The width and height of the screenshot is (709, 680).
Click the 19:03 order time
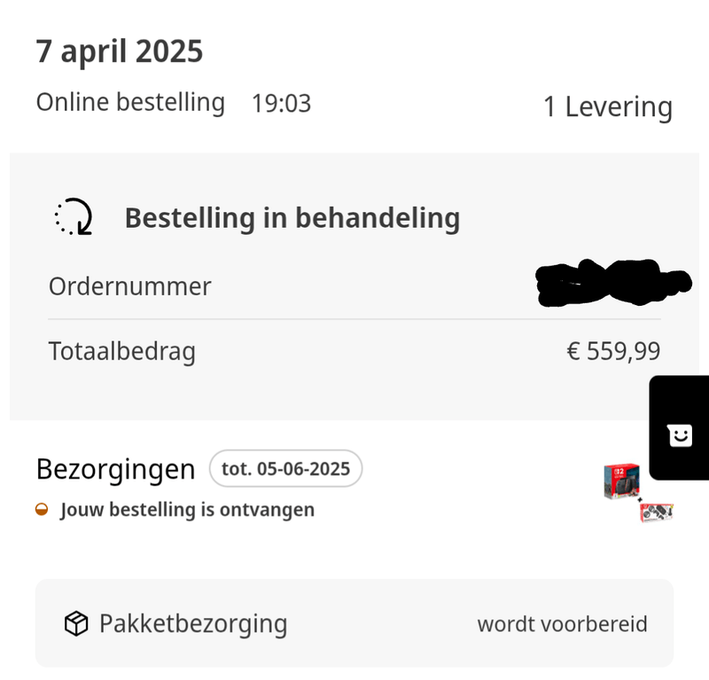pos(281,104)
